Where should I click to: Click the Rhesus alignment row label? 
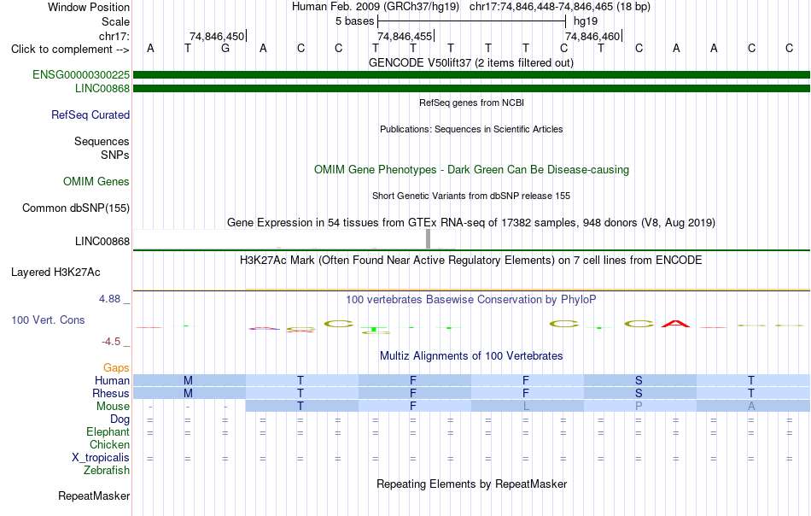click(111, 394)
